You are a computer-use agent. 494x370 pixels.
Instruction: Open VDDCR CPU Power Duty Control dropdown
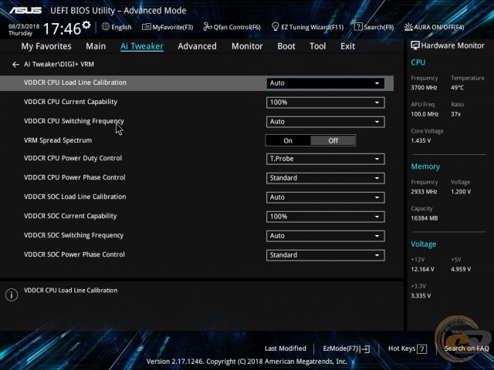coord(325,159)
